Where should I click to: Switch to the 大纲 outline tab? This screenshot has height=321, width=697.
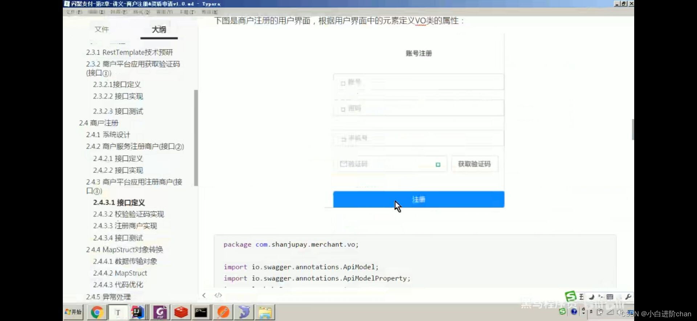(159, 29)
